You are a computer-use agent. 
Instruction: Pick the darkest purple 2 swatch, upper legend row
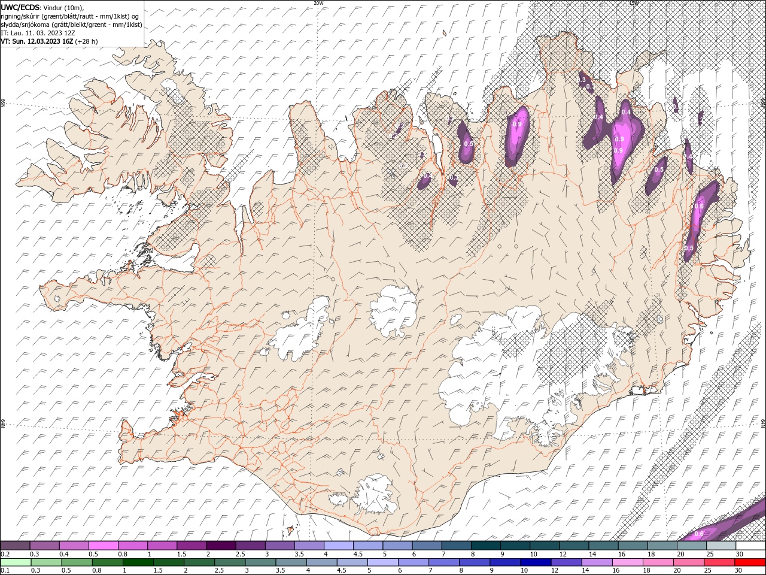(x=221, y=546)
